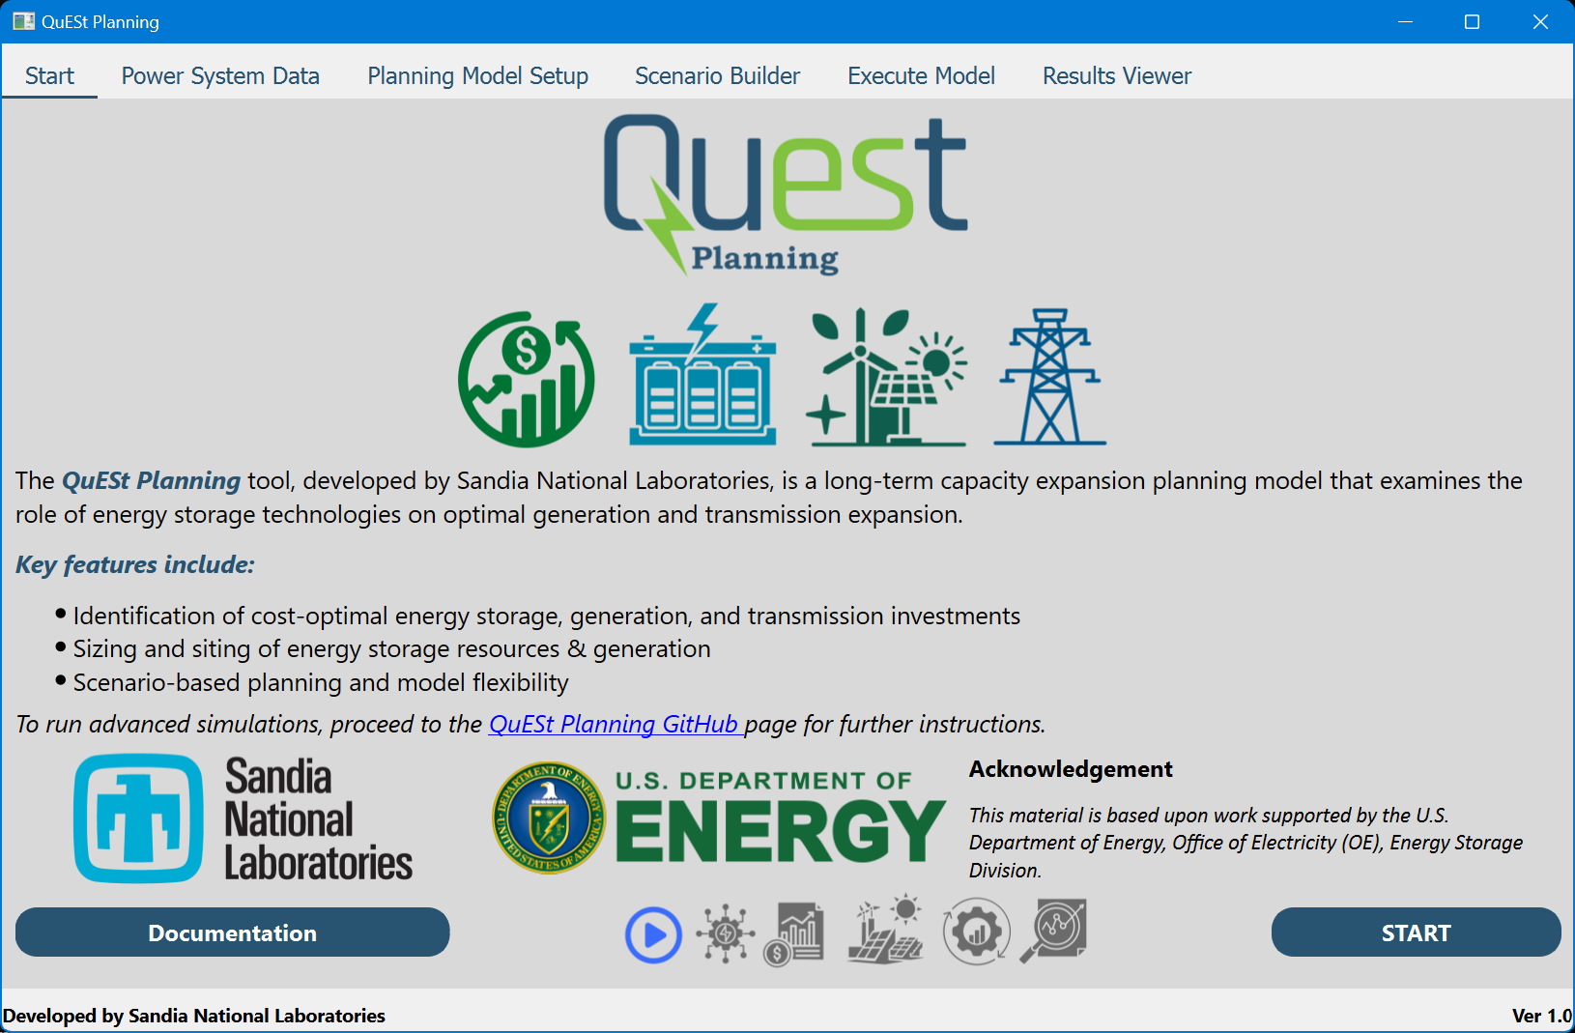Click the Sandia National Laboratories logo
Screen dimensions: 1575x1033
click(x=243, y=818)
